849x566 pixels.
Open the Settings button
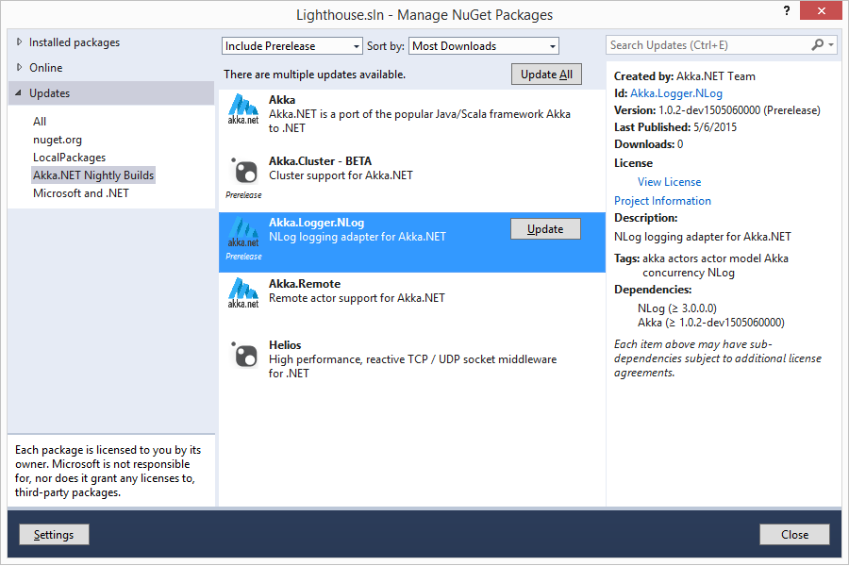pyautogui.click(x=54, y=535)
